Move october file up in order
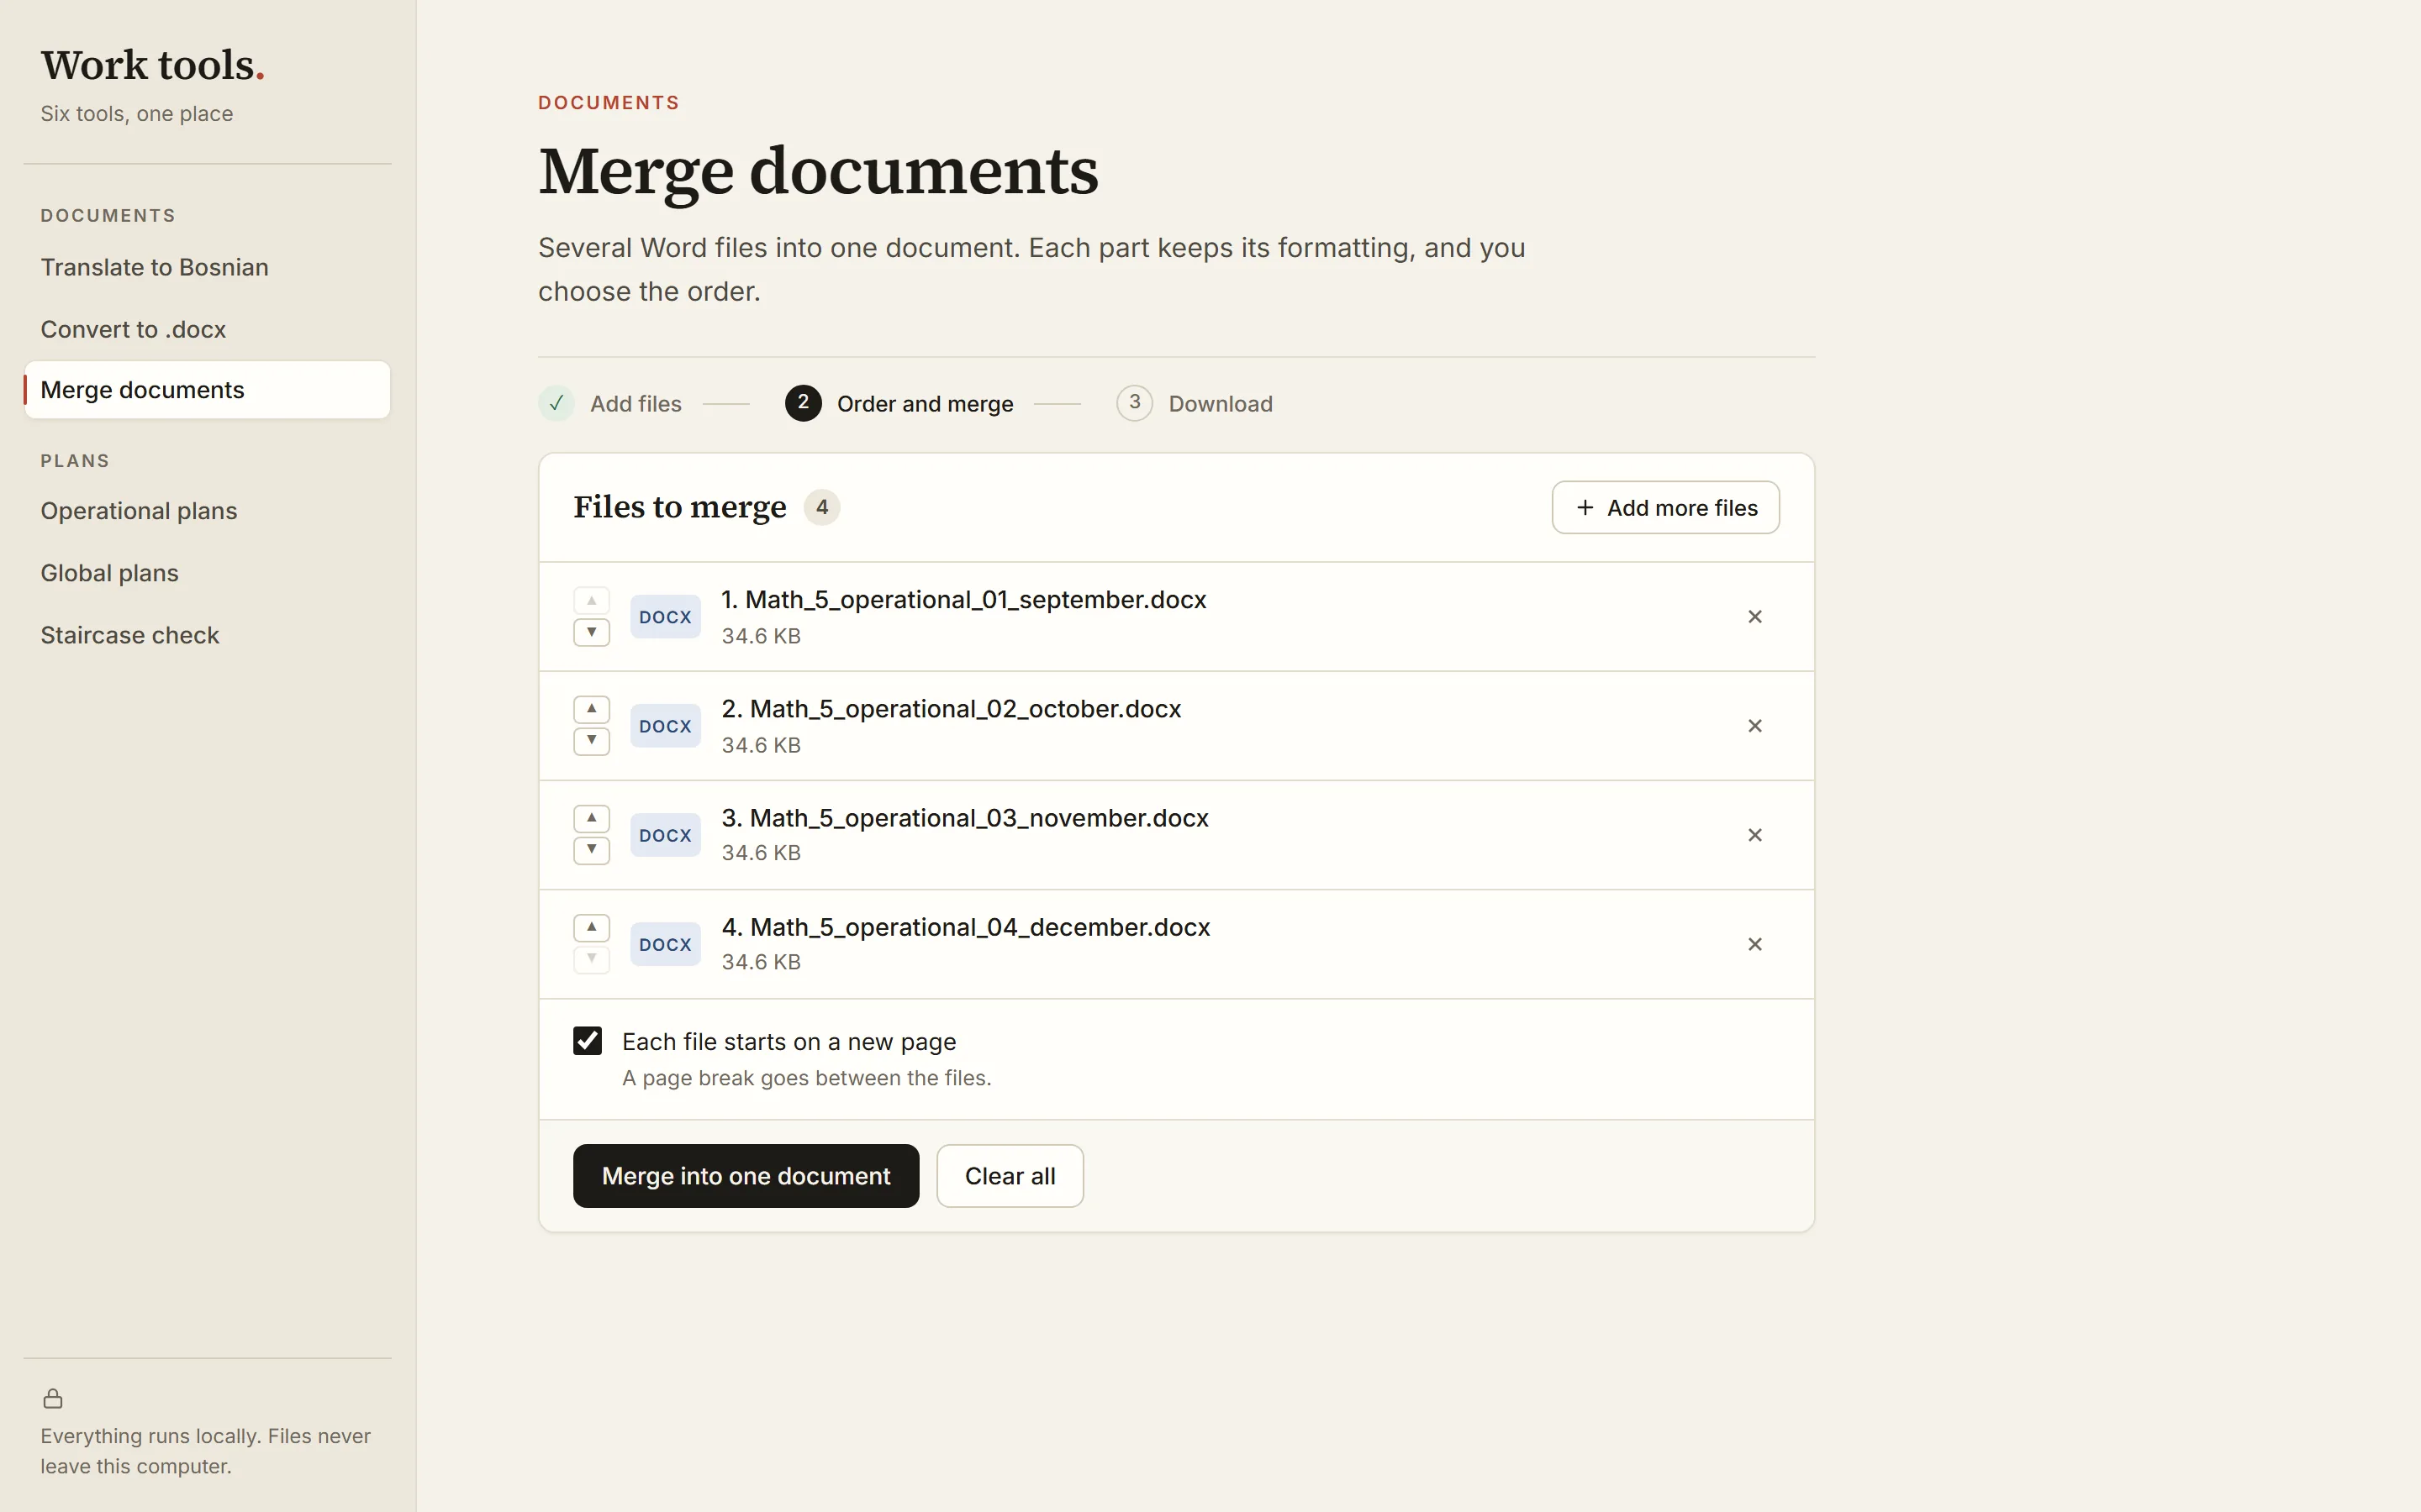 [591, 709]
